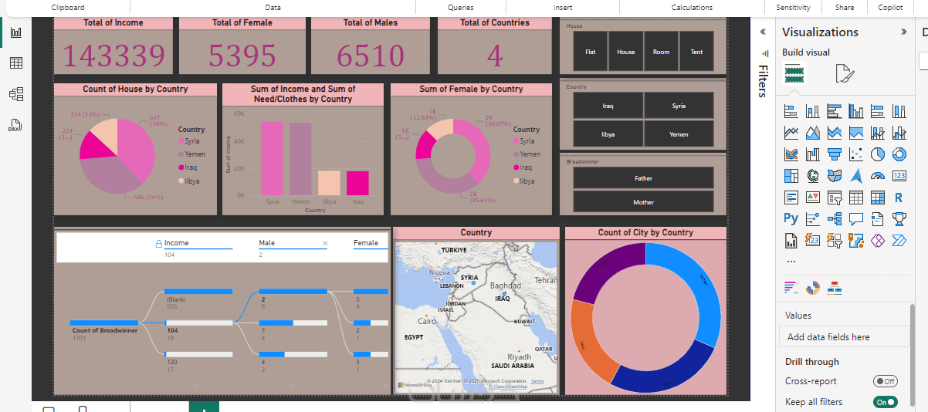Pick the Treemap visual icon
Image resolution: width=928 pixels, height=412 pixels.
tap(791, 176)
